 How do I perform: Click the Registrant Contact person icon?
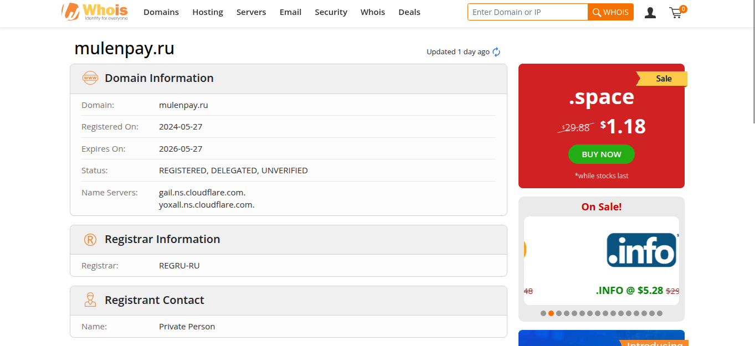click(x=90, y=300)
